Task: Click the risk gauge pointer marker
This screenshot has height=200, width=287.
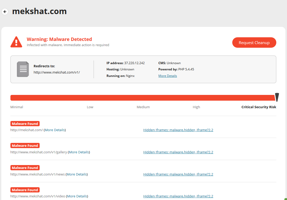Action: (277, 97)
